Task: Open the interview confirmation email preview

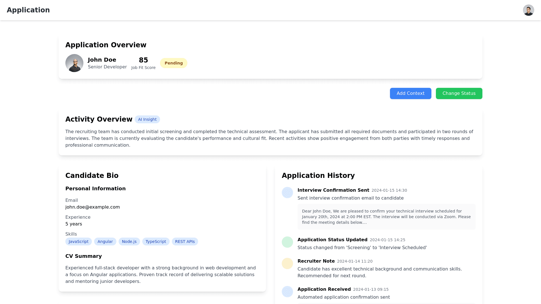Action: [386, 217]
